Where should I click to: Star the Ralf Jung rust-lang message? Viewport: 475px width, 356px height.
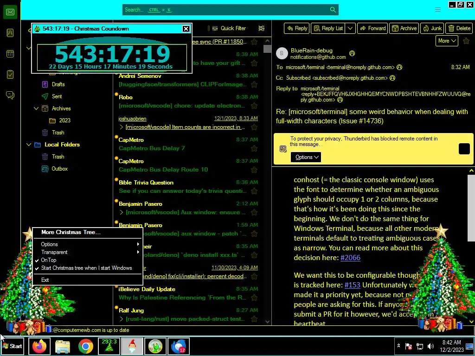point(254,319)
